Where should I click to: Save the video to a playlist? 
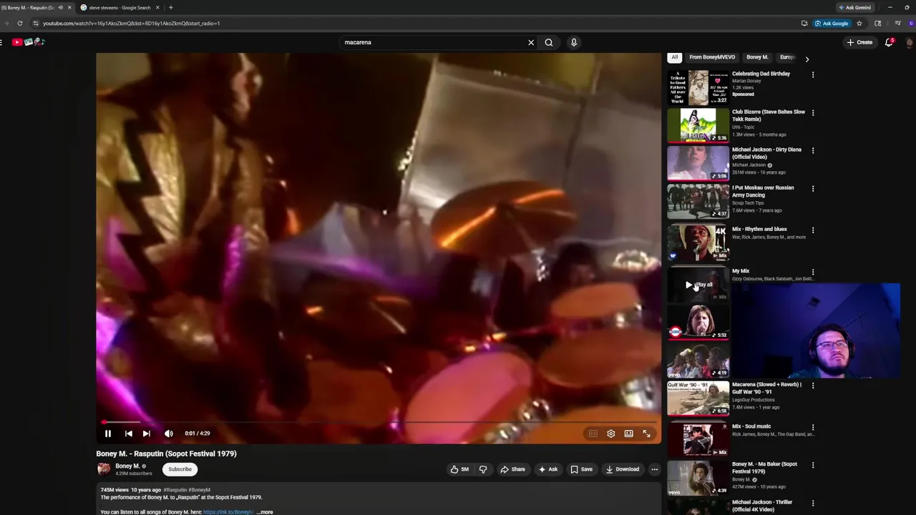coord(581,469)
